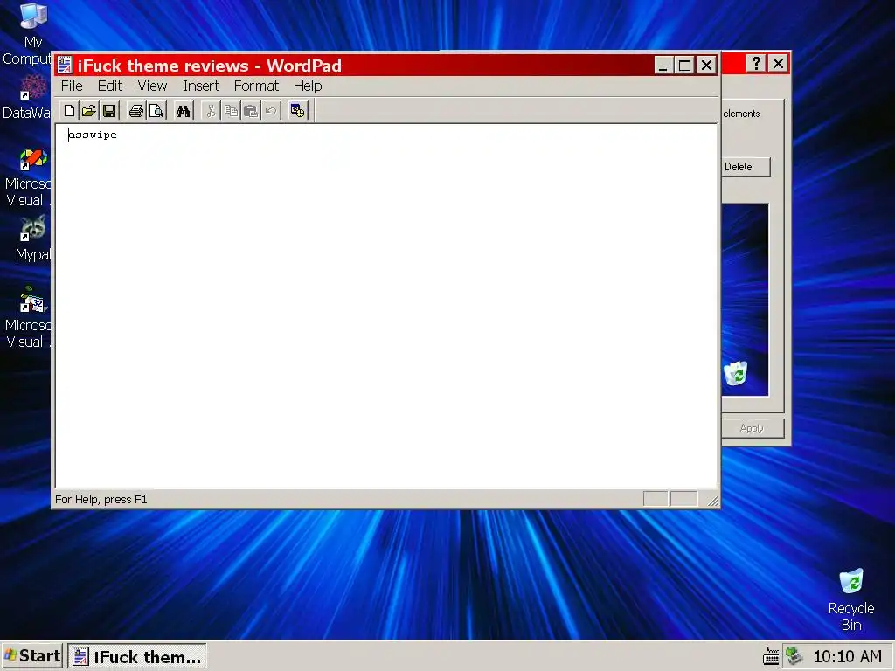Click the Delete button in background dialog

point(746,167)
